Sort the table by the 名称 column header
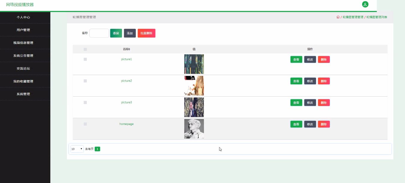The image size is (405, 183). pyautogui.click(x=127, y=49)
